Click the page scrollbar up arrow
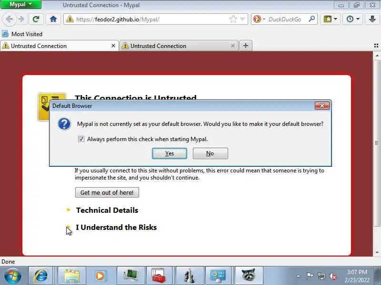 (377, 56)
